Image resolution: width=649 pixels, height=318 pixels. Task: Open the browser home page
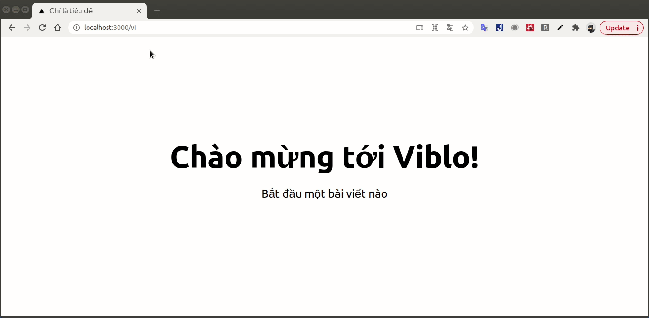(58, 28)
